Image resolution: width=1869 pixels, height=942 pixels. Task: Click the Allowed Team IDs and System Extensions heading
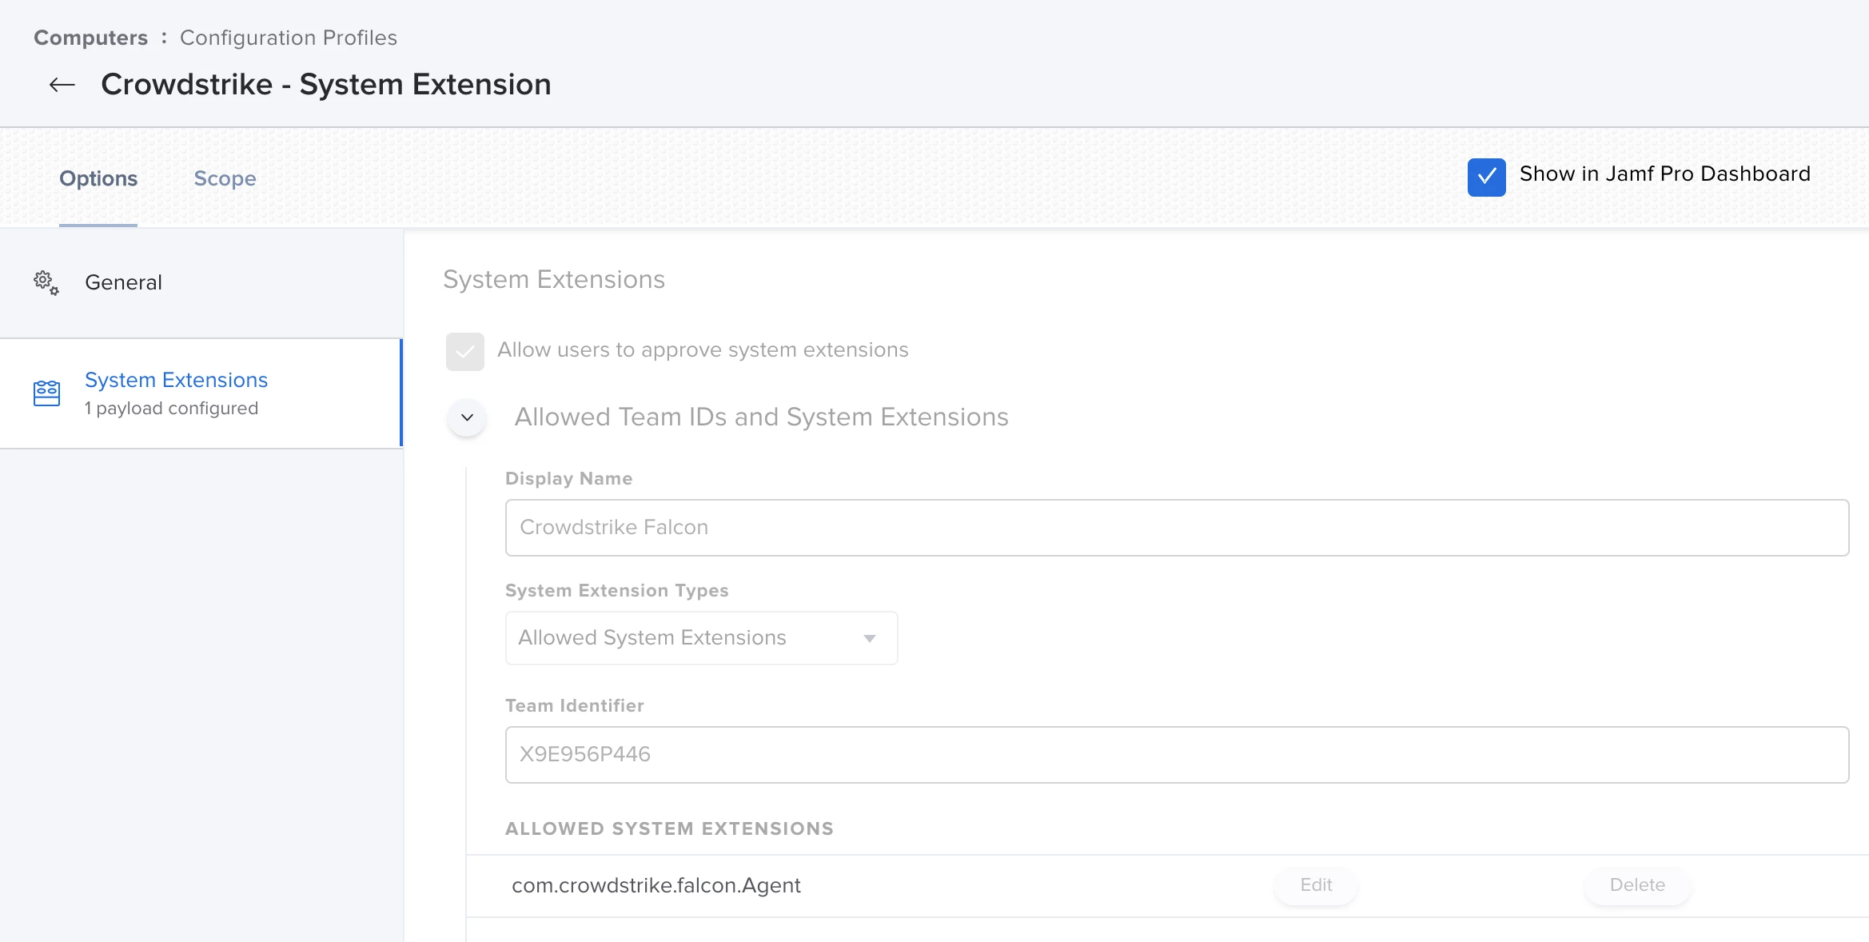[761, 417]
